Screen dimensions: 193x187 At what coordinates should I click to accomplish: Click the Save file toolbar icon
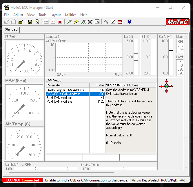pyautogui.click(x=30, y=22)
